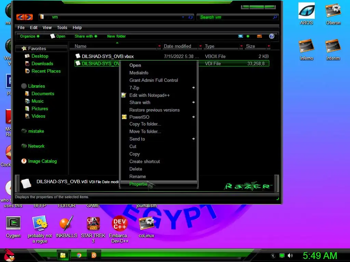350x262 pixels.
Task: Expand the Organize dropdown
Action: (x=30, y=36)
